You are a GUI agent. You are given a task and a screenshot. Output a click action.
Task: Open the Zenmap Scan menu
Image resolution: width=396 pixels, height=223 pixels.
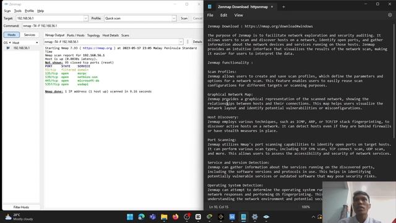tap(7, 11)
